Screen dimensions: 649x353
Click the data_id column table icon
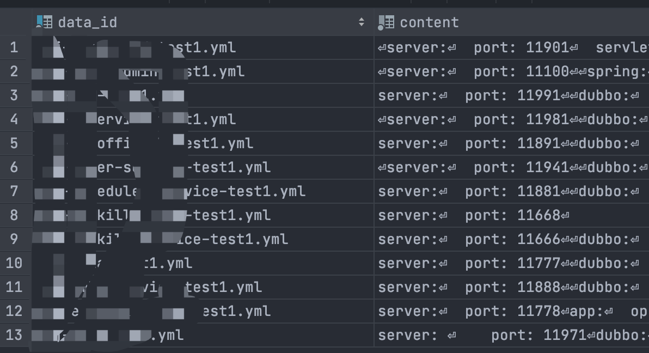[44, 22]
